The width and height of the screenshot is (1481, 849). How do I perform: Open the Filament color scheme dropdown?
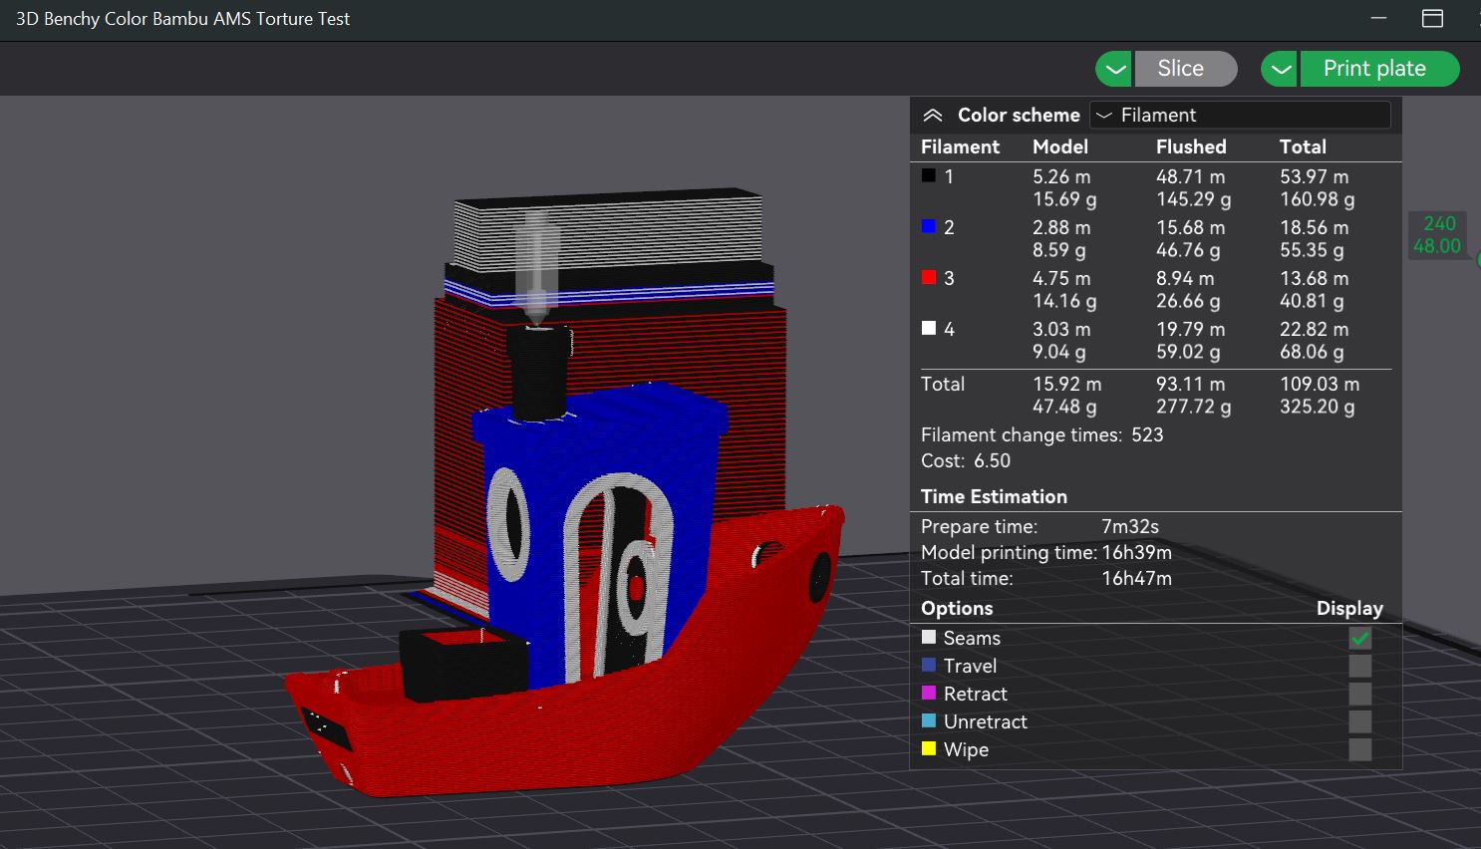click(x=1239, y=115)
